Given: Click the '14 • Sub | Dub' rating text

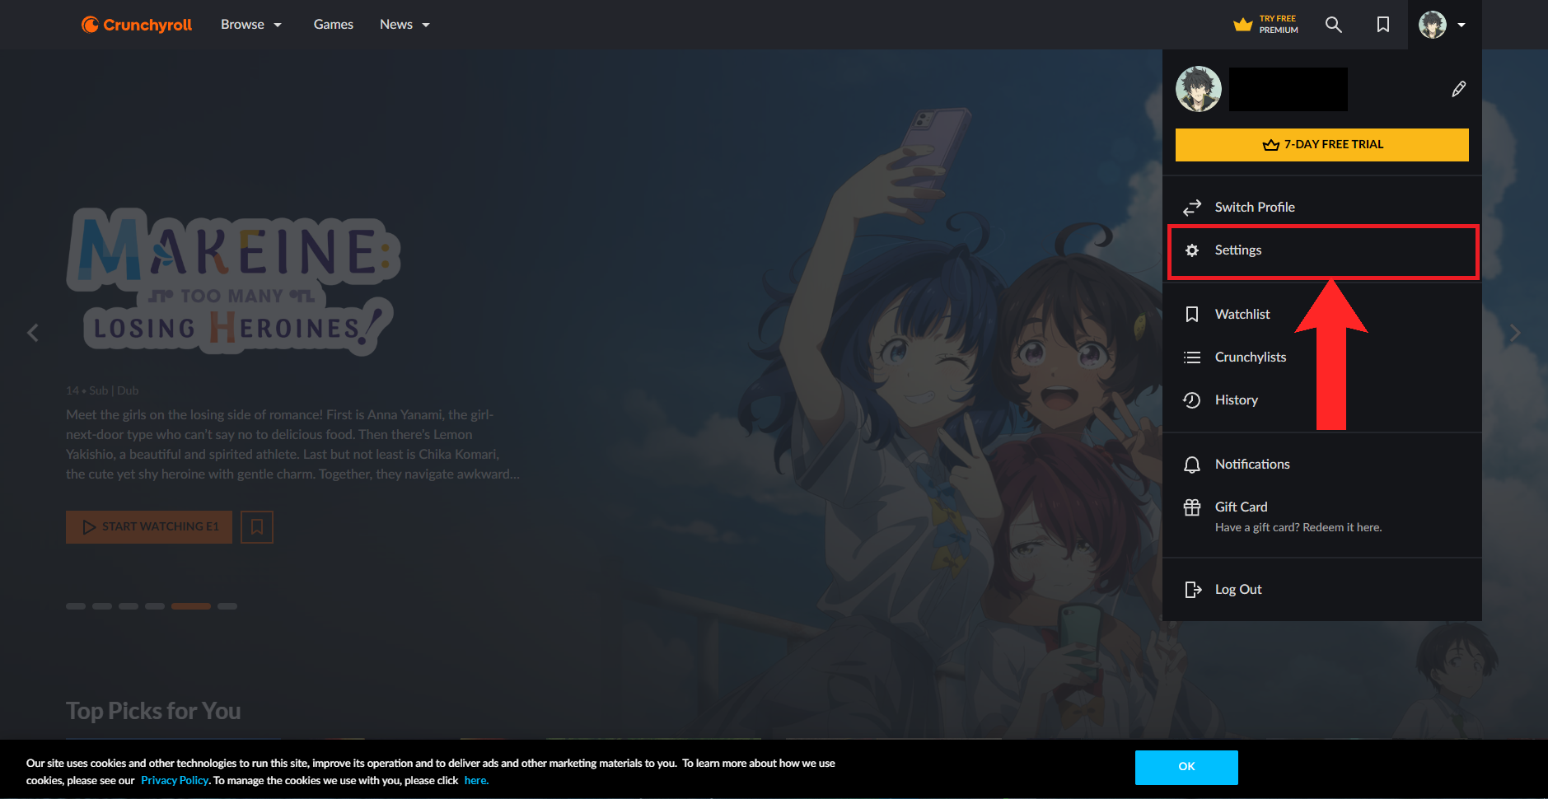Looking at the screenshot, I should click(x=102, y=390).
